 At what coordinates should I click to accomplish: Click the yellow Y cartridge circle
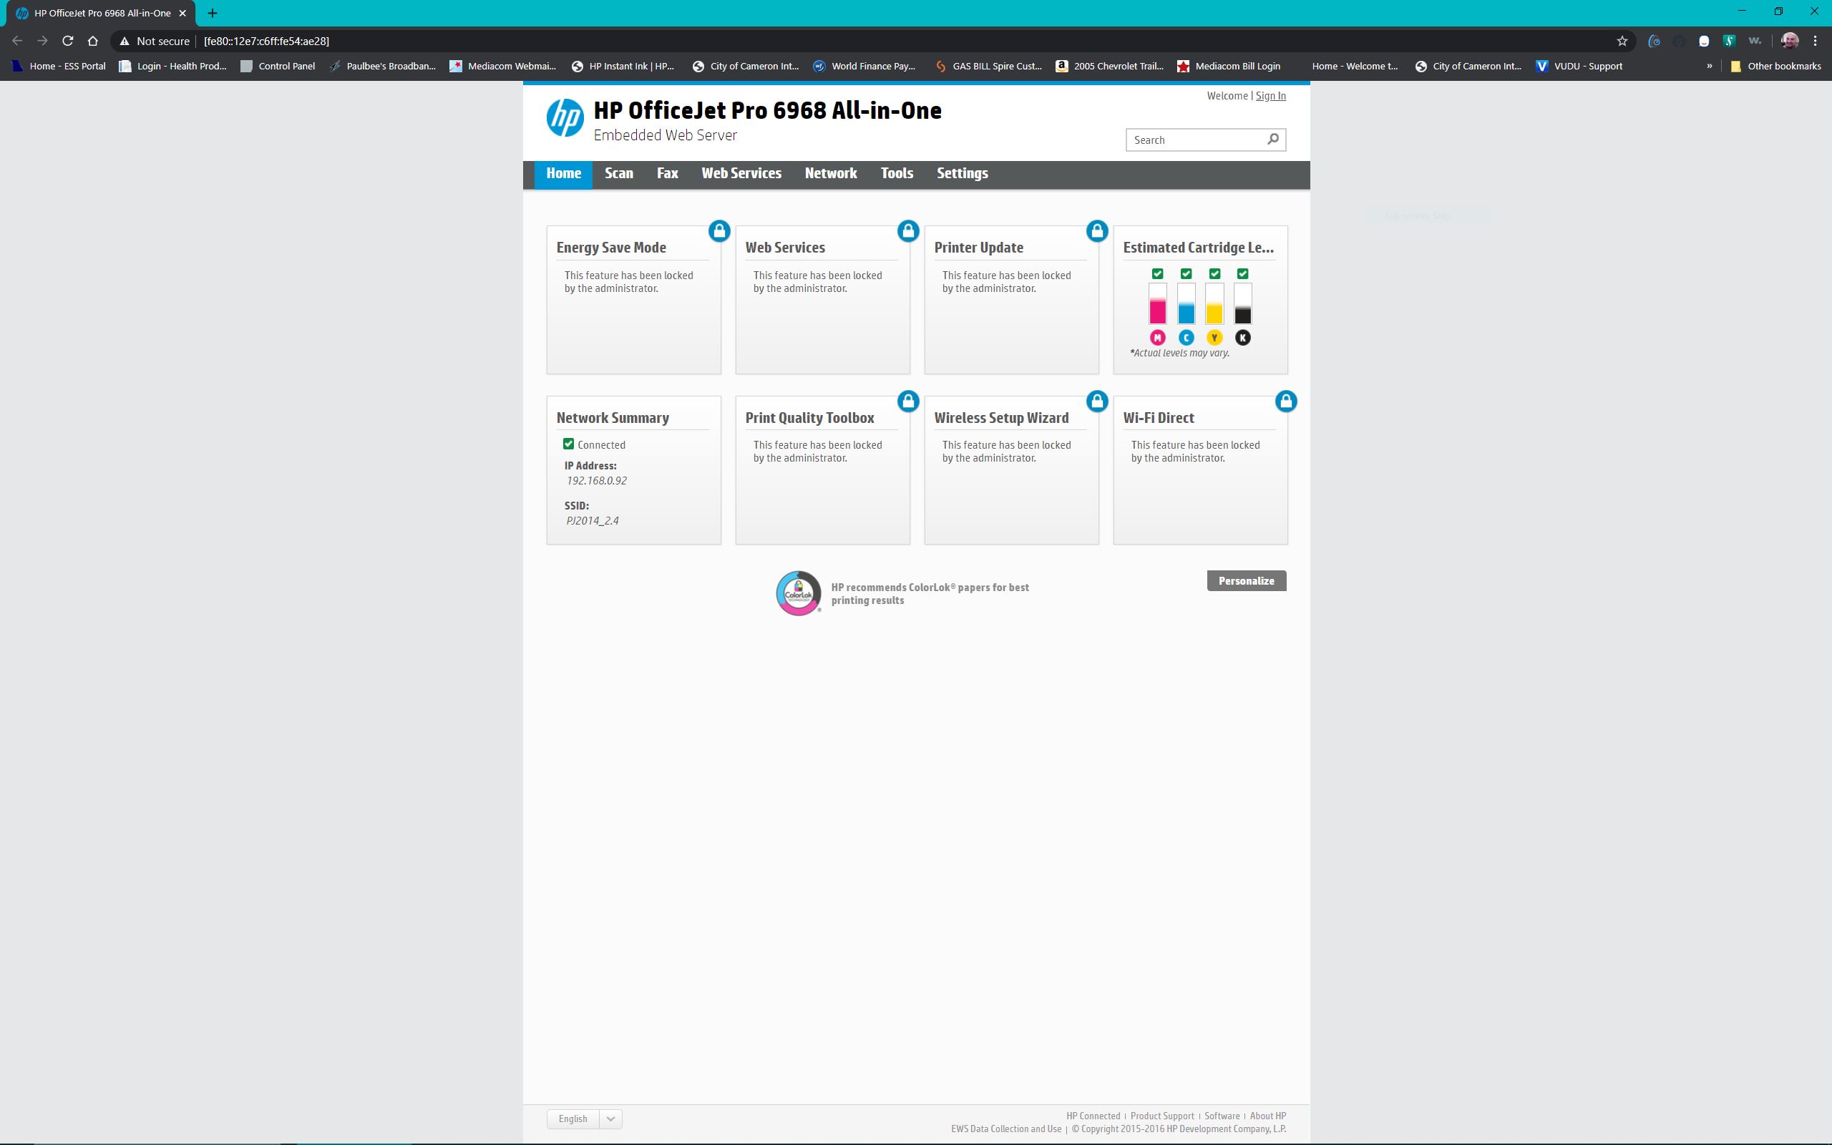coord(1214,338)
